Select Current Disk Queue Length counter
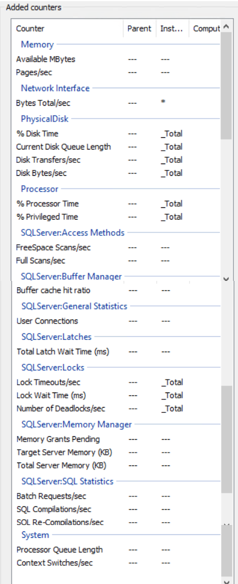Image resolution: width=238 pixels, height=584 pixels. click(117, 147)
